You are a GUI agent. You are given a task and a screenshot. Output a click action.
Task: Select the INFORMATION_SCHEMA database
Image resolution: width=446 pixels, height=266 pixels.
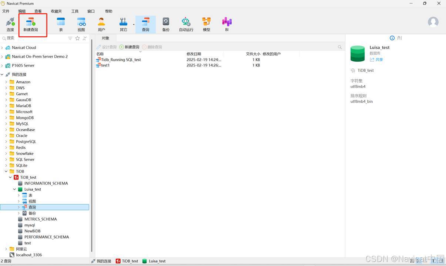click(x=46, y=183)
